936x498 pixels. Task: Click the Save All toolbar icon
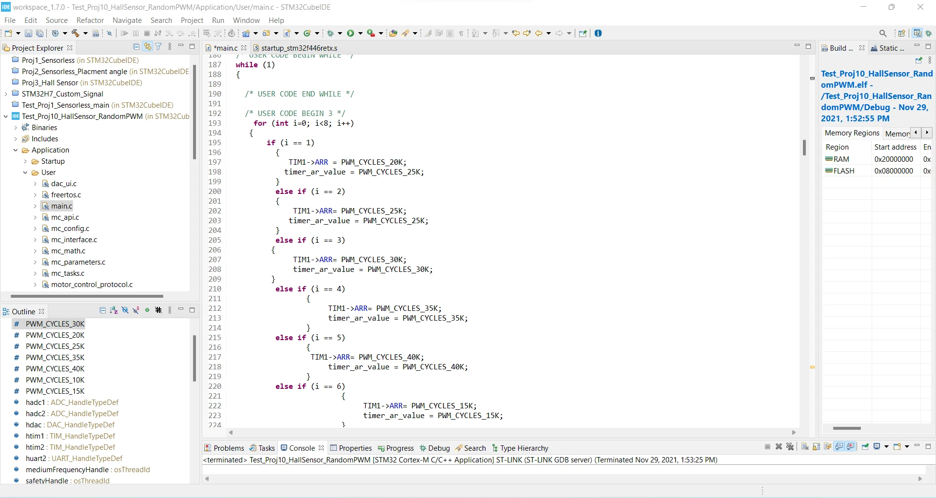pos(40,33)
